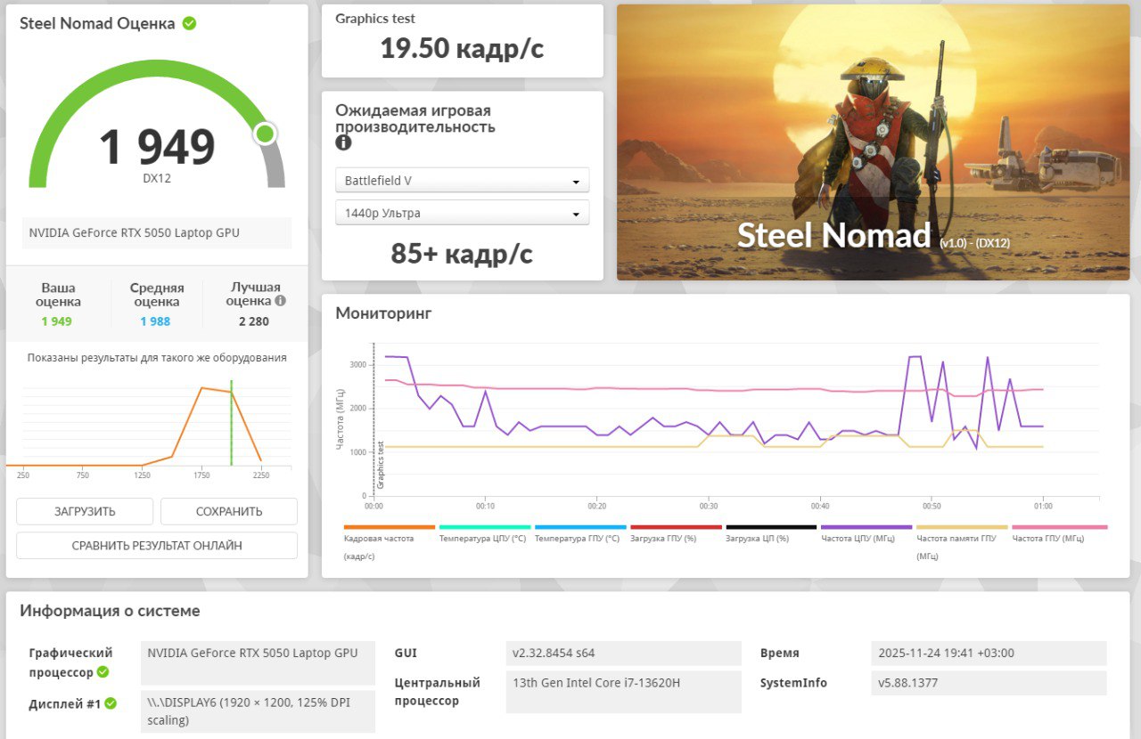Image resolution: width=1141 pixels, height=739 pixels.
Task: Click the СОХРАНИТЬ button
Action: [229, 511]
